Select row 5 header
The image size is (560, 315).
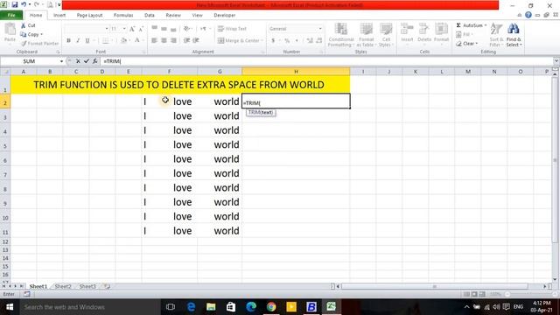click(x=5, y=145)
